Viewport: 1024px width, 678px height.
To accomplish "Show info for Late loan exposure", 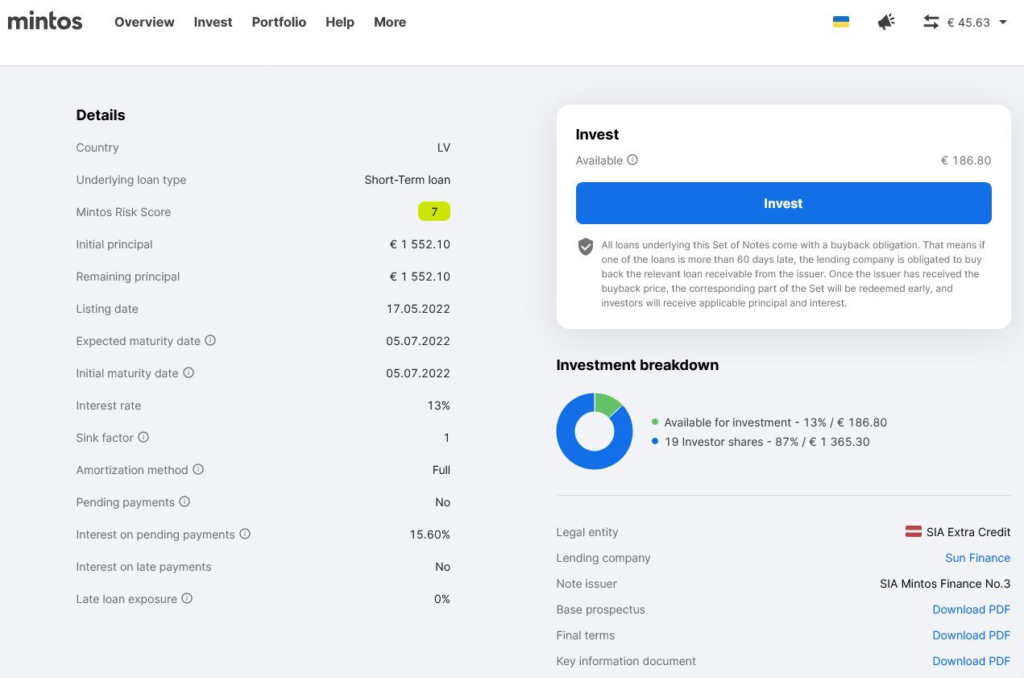I will coord(187,598).
